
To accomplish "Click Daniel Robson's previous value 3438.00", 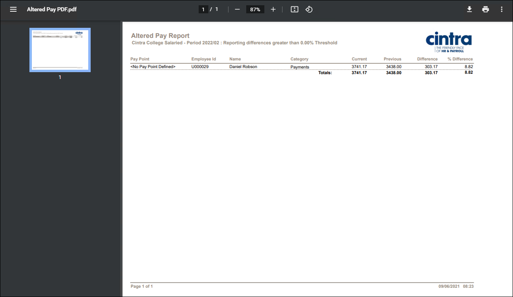I will (394, 66).
